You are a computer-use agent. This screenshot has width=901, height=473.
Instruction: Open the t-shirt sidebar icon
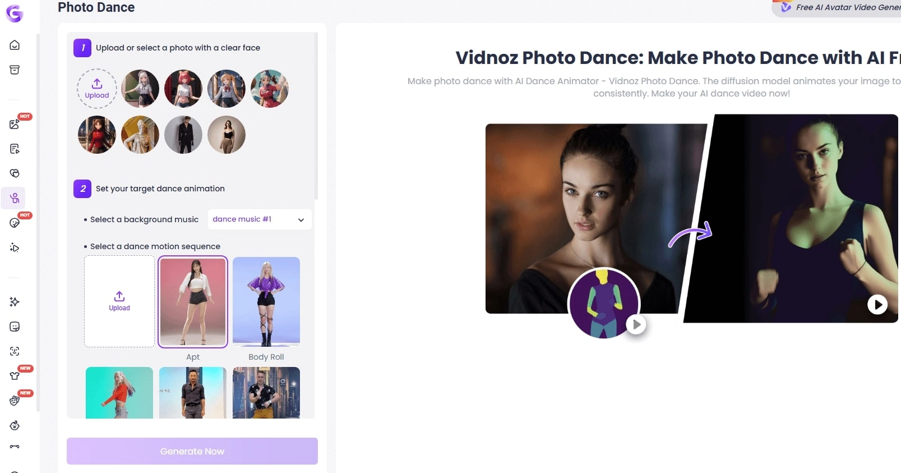[15, 376]
